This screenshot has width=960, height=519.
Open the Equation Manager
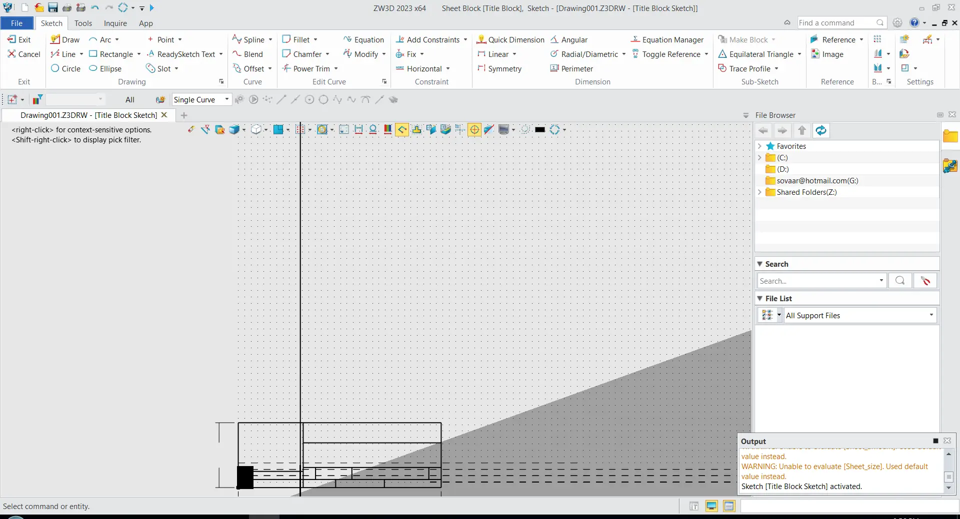pyautogui.click(x=667, y=39)
